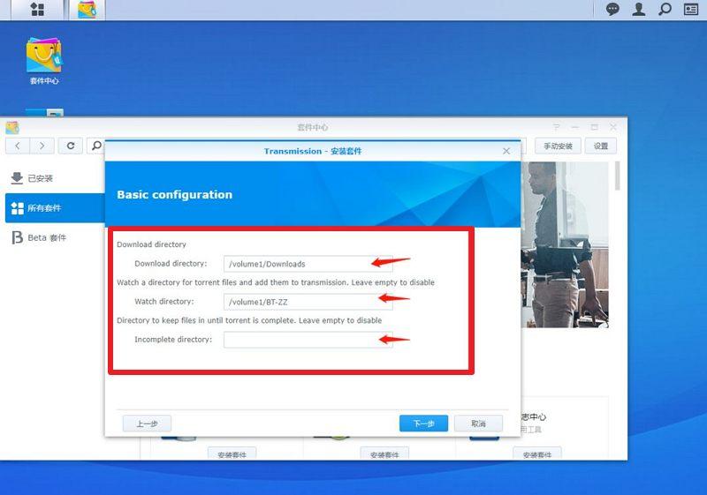Open the search magnifier in top bar
This screenshot has width=707, height=495.
(x=665, y=10)
